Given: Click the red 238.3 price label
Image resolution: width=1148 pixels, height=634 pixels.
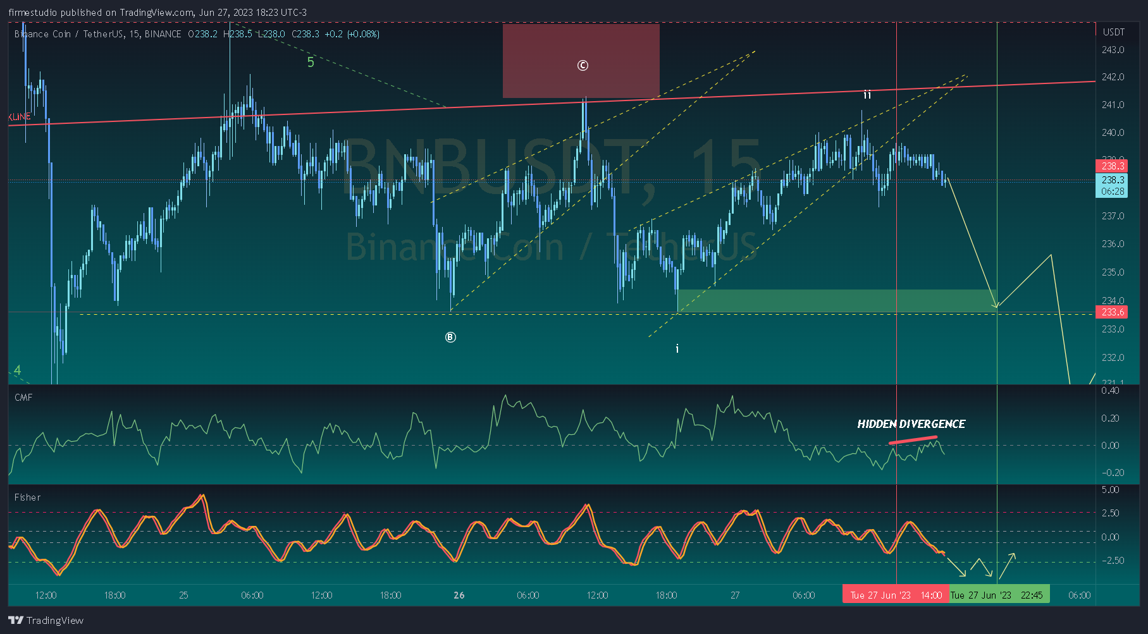Looking at the screenshot, I should click(x=1112, y=166).
